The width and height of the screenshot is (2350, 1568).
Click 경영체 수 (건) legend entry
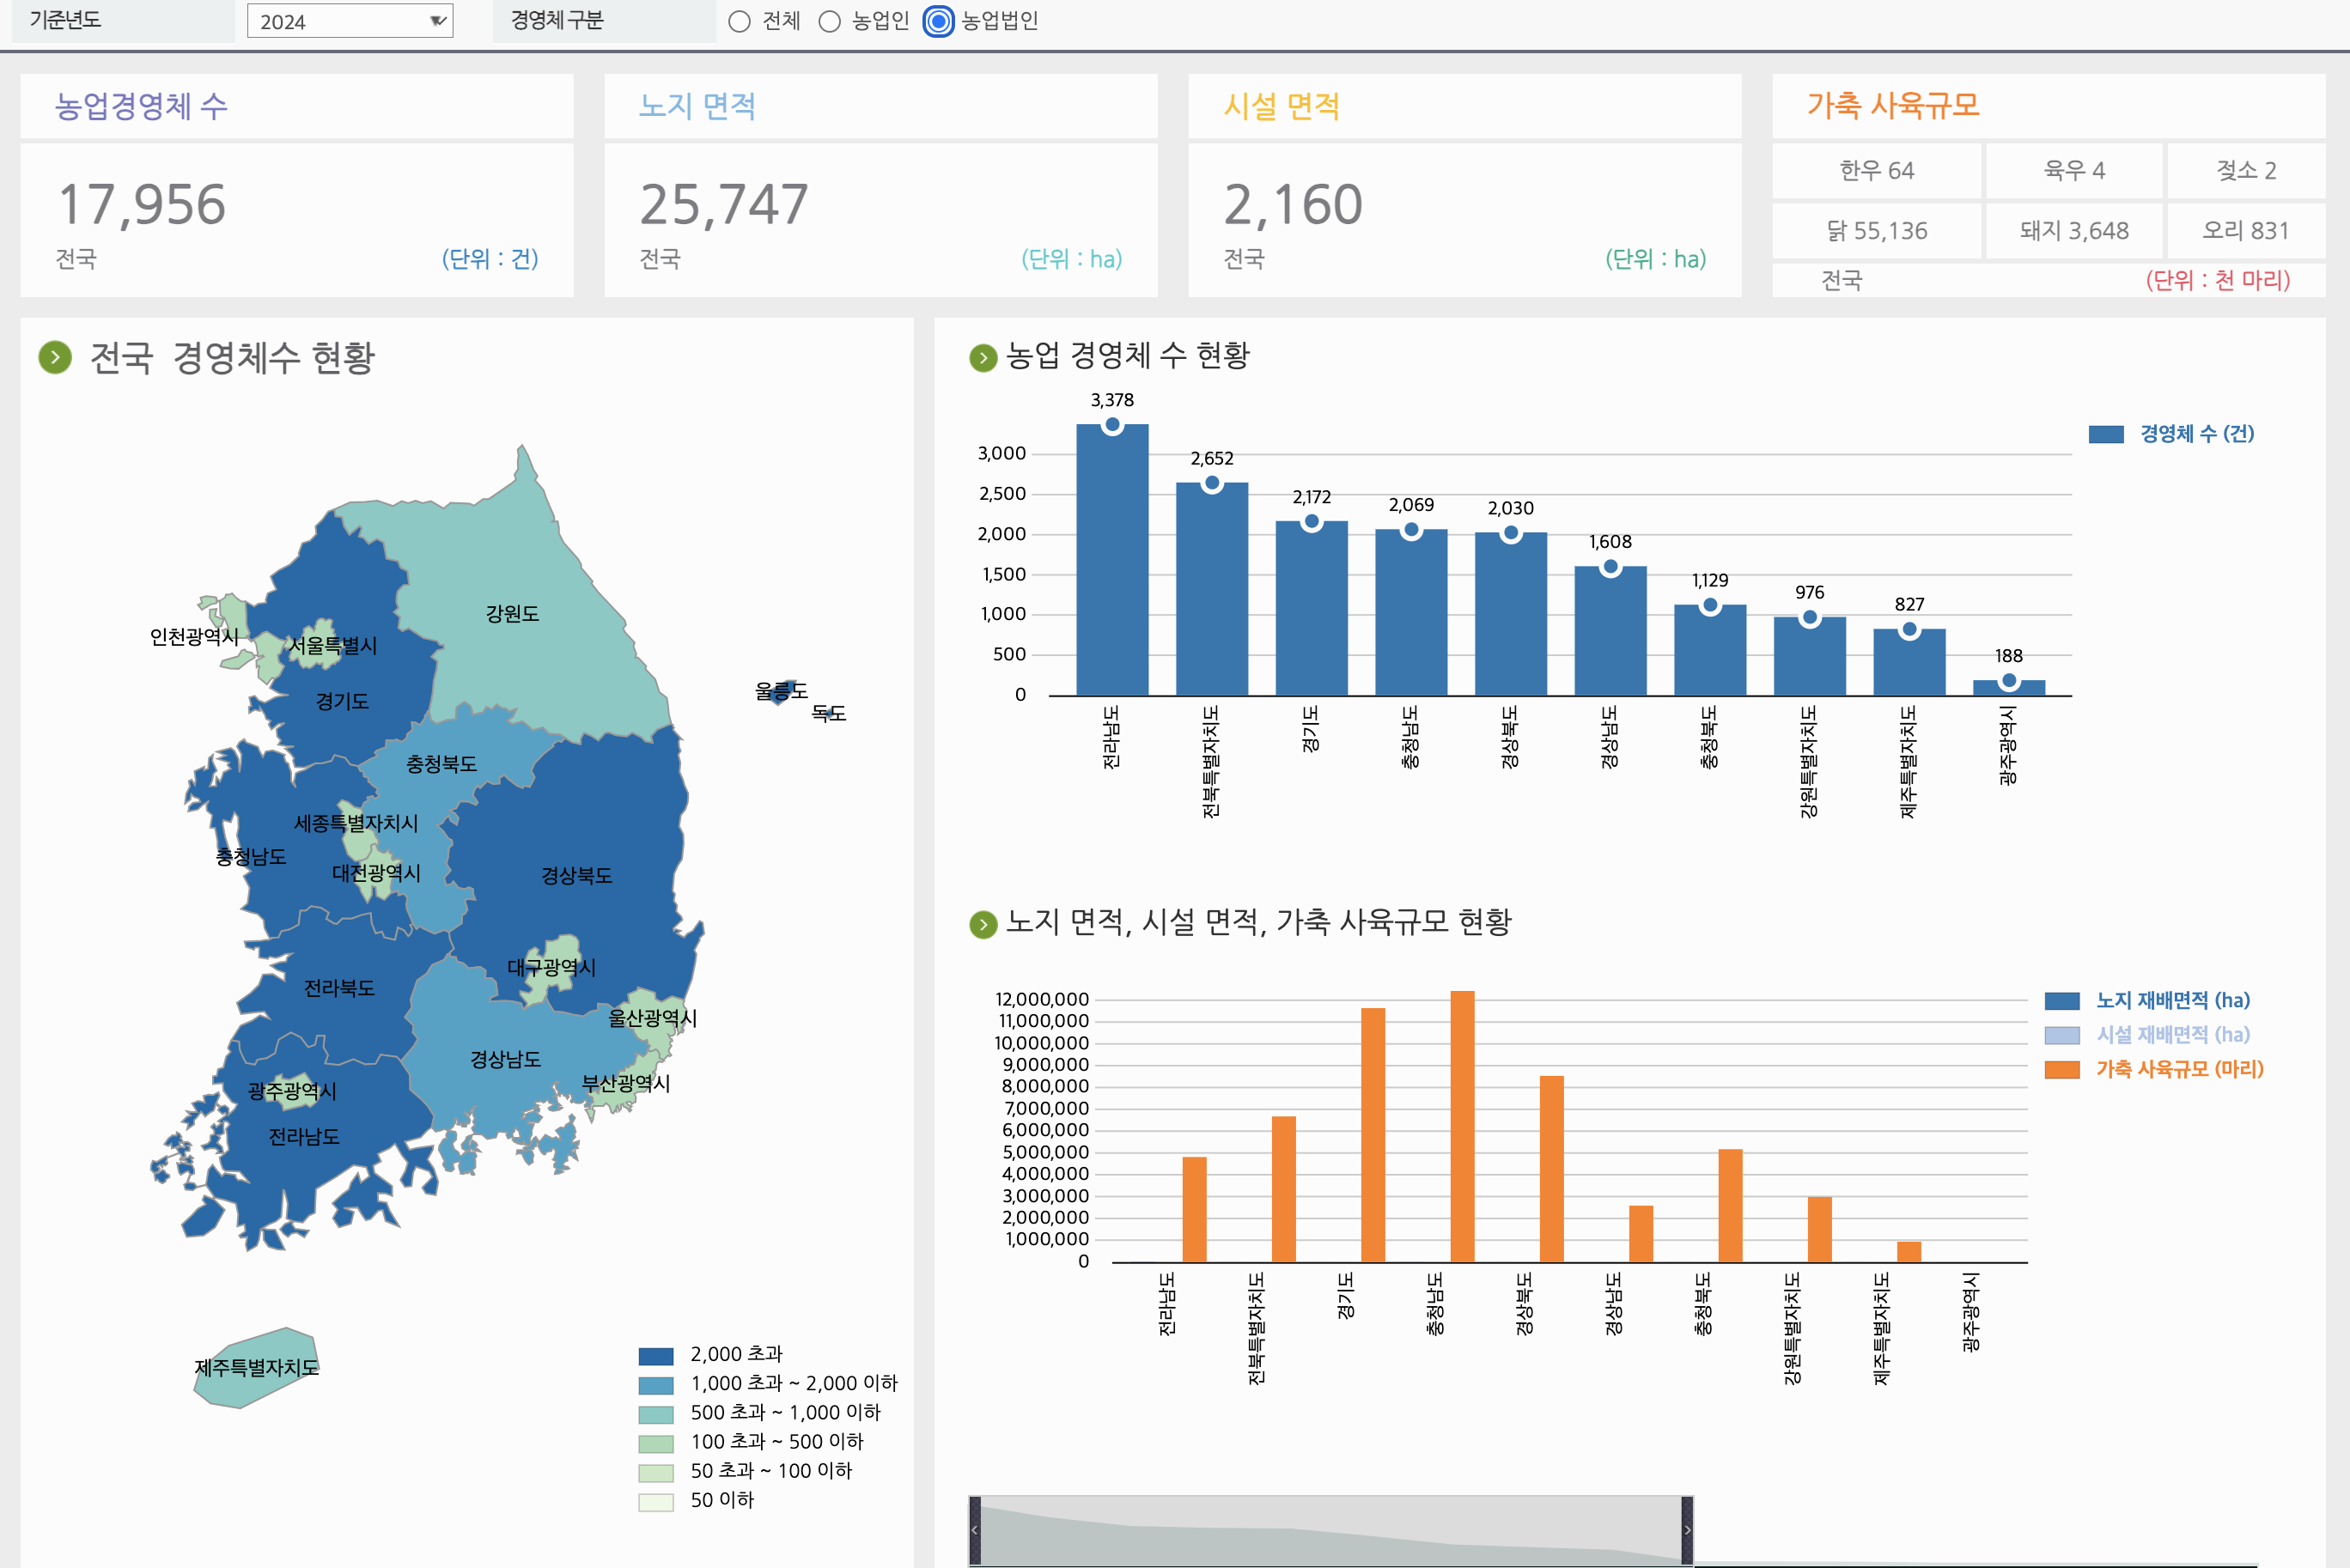[2195, 433]
